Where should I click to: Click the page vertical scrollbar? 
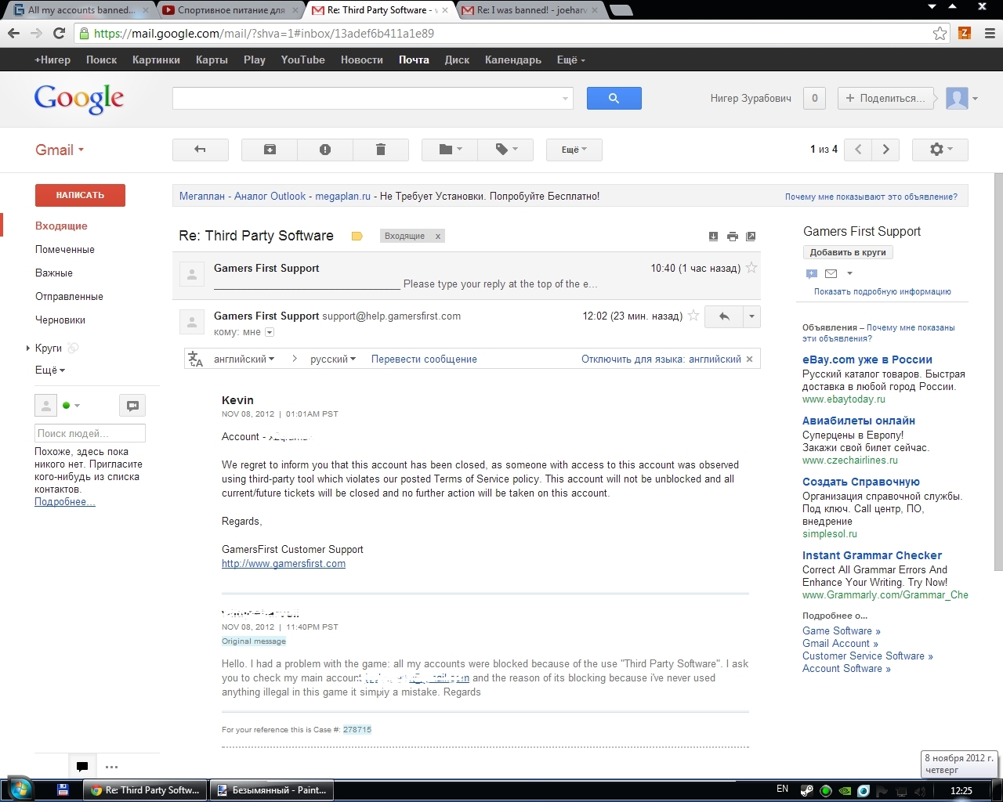(998, 372)
